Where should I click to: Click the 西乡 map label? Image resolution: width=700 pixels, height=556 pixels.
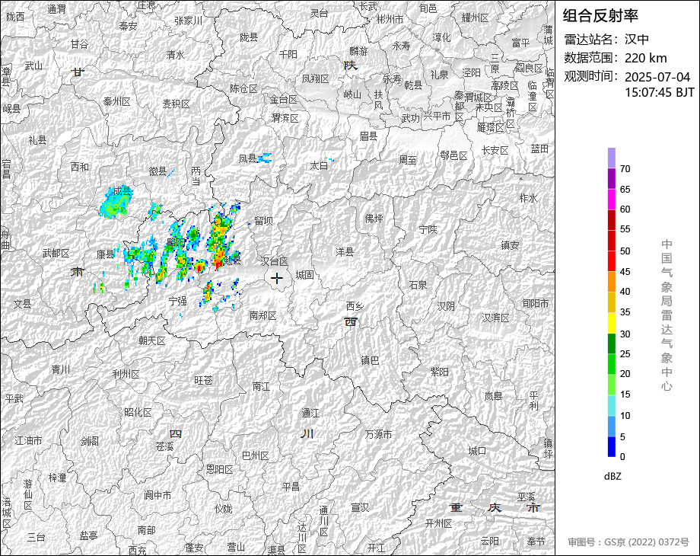point(355,306)
